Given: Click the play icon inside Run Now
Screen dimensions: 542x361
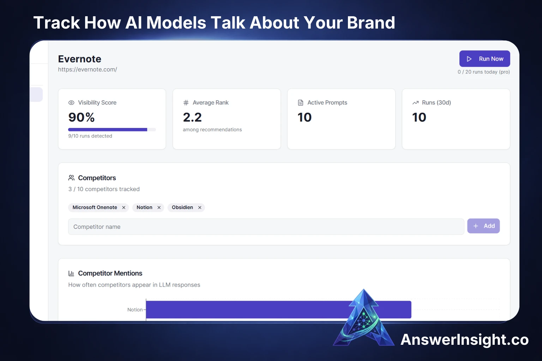Looking at the screenshot, I should pos(469,59).
